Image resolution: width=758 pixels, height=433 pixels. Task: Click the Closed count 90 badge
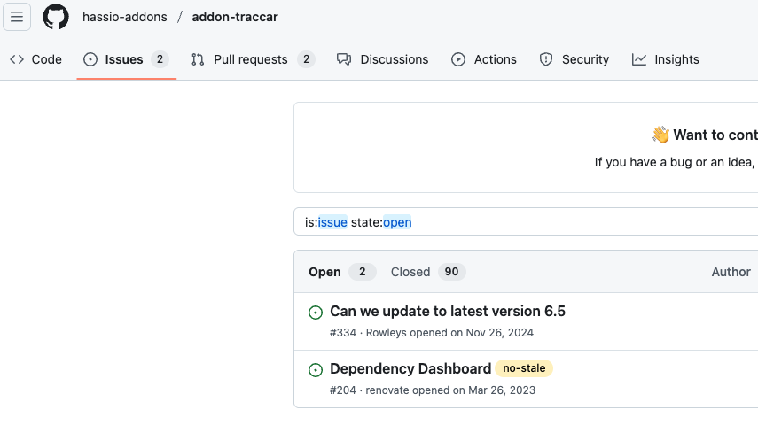[451, 272]
